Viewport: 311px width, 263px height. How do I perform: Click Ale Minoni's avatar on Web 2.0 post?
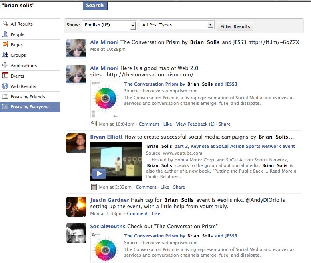[x=76, y=74]
